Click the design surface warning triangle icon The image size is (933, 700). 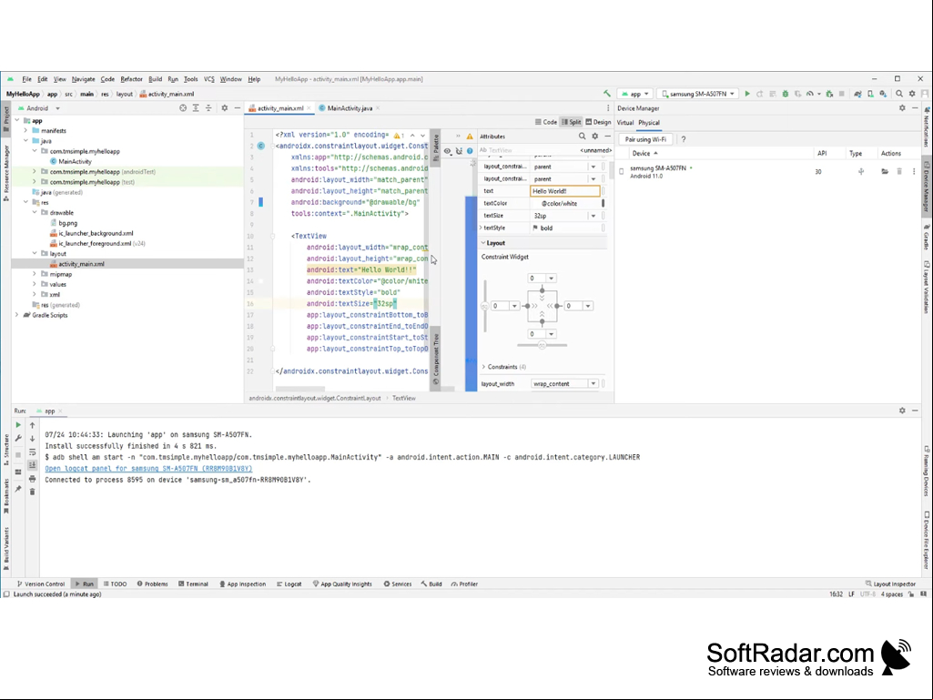coord(470,137)
